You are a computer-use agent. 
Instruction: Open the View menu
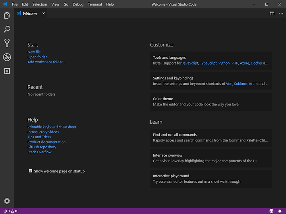(x=55, y=4)
